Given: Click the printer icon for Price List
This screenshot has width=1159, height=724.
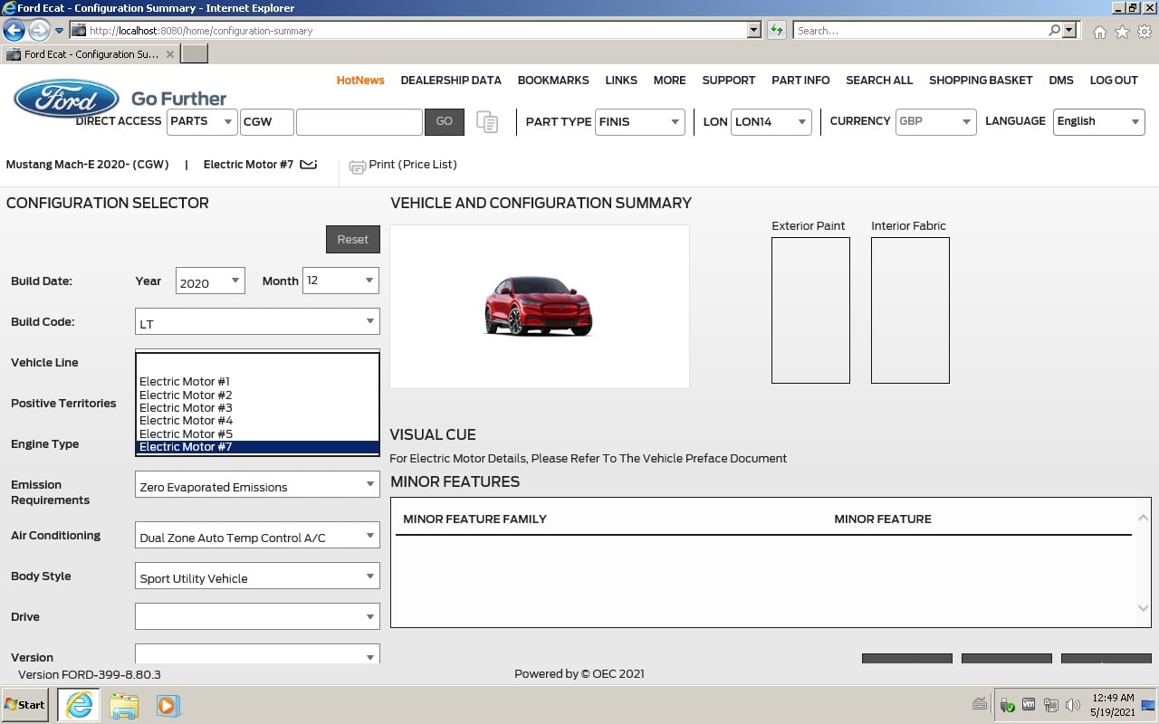Looking at the screenshot, I should 358,166.
